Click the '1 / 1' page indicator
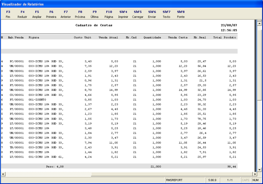Screen dimensions: 263x184 tap(230, 180)
